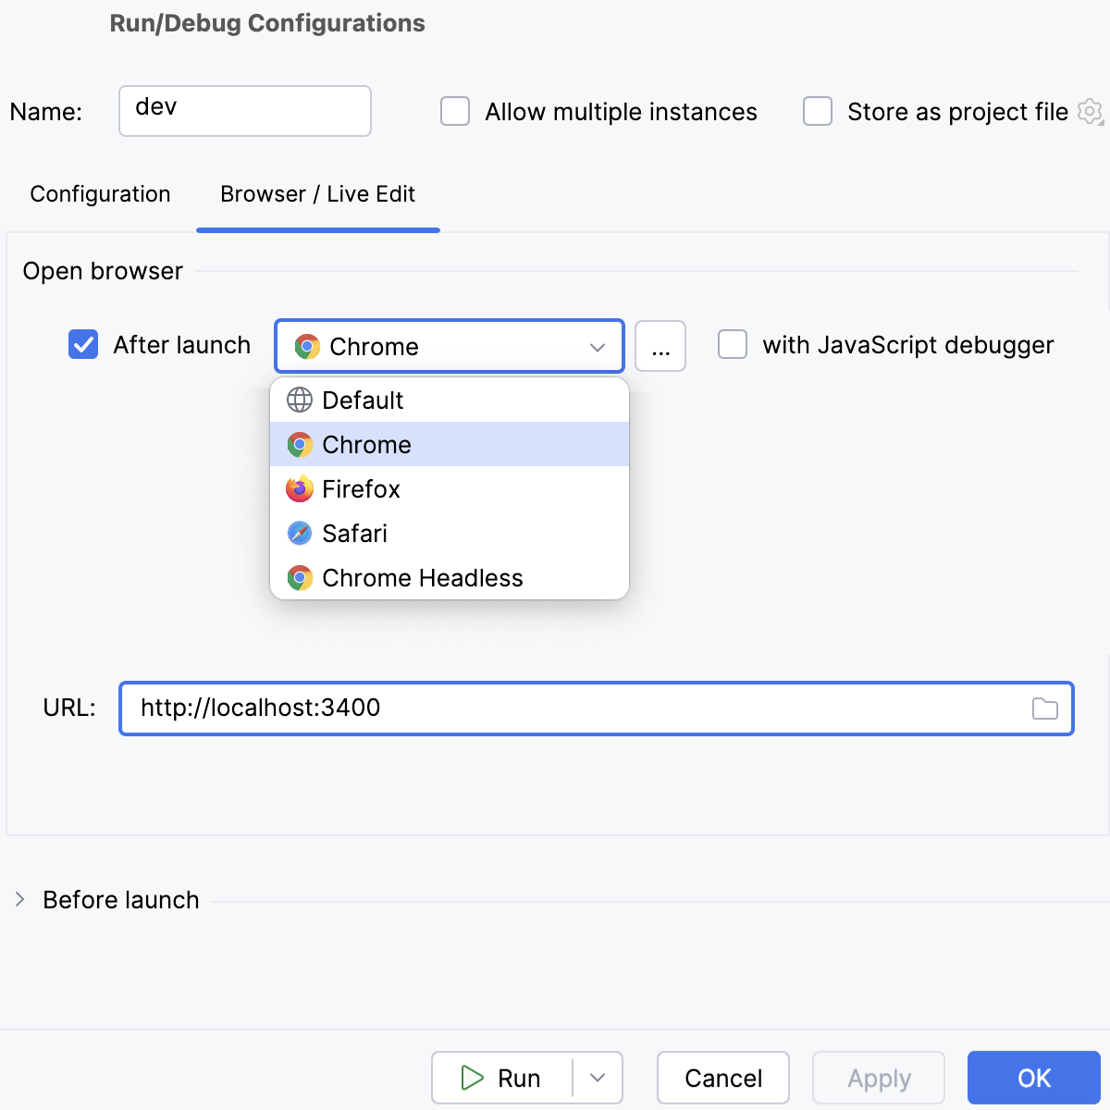Click the Apply button
The image size is (1110, 1110).
[877, 1077]
